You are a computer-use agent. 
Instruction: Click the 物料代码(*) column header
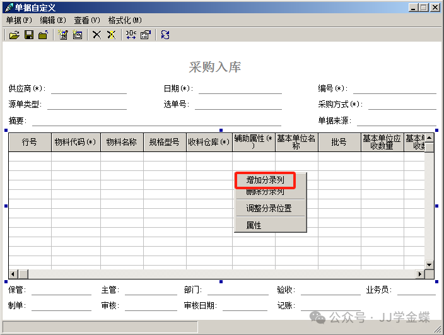click(x=75, y=143)
